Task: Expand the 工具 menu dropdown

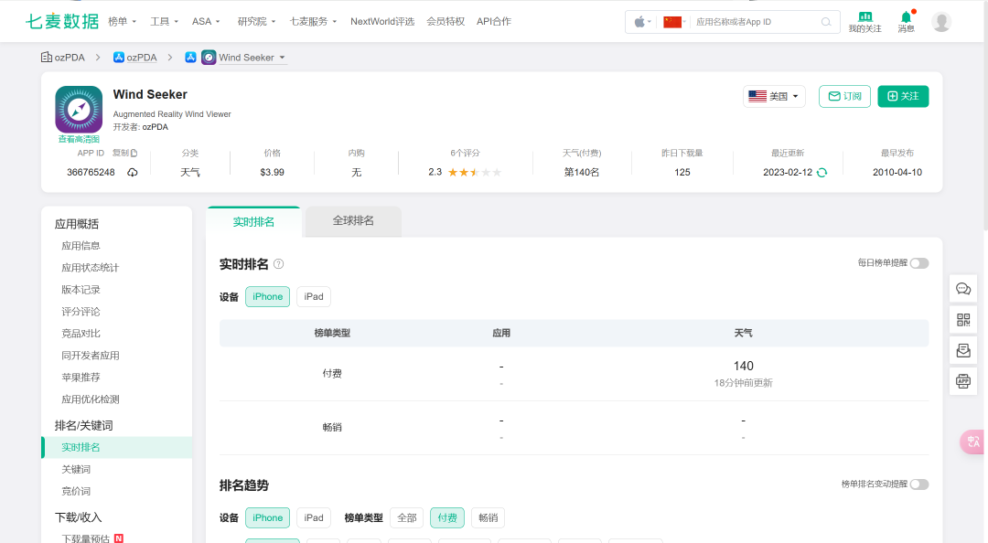Action: (165, 21)
